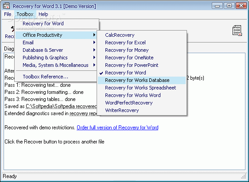249x182 pixels.
Task: Close the open Toolbox menu
Action: click(25, 14)
